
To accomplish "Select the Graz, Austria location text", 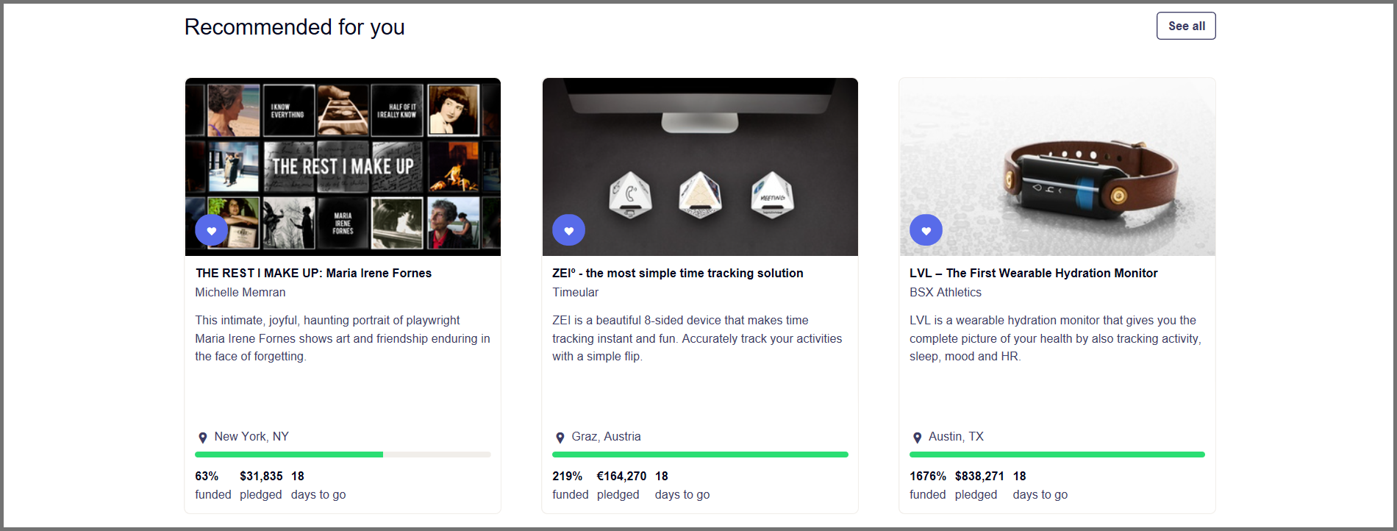I will (606, 437).
